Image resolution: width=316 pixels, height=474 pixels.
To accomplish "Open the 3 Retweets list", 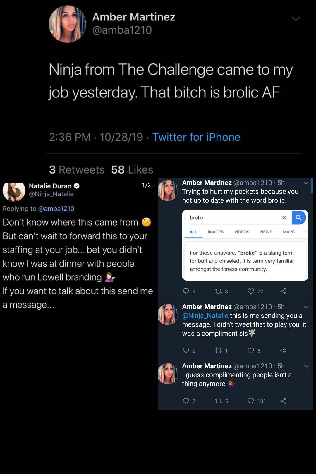I will [77, 169].
